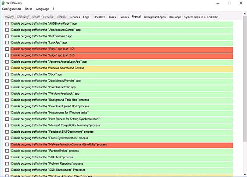Maximize the W10Privacy window
247x177 pixels.
(229, 3)
